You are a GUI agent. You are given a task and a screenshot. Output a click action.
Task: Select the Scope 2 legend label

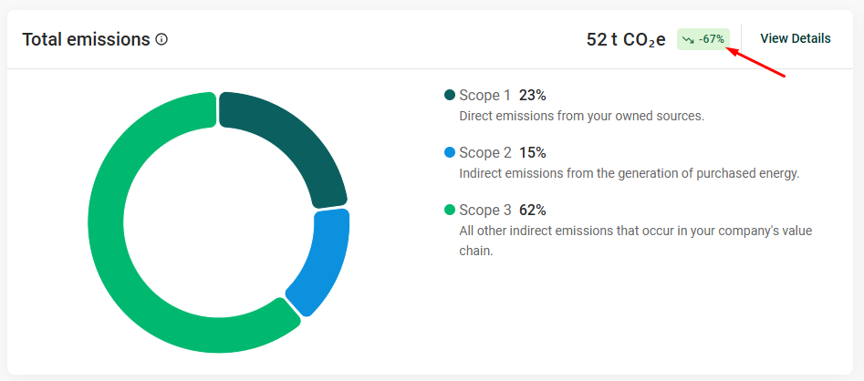[x=485, y=153]
